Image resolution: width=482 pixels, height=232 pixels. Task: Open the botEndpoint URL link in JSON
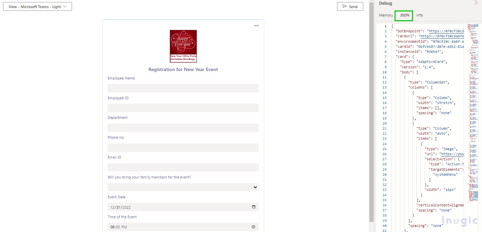[446, 31]
